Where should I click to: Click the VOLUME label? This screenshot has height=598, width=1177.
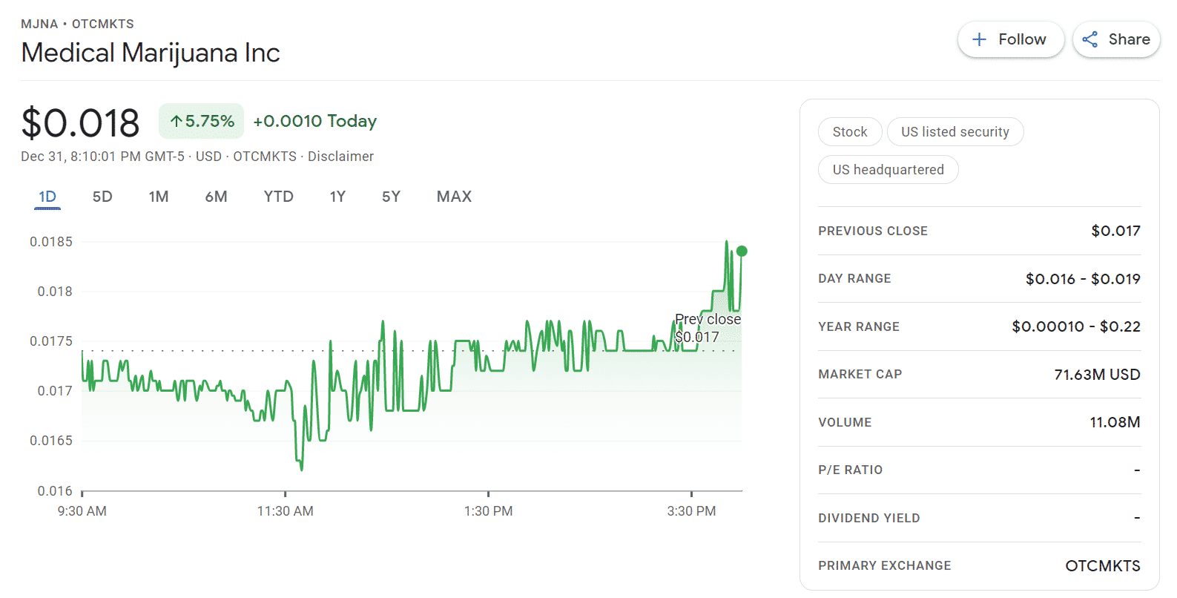tap(845, 422)
